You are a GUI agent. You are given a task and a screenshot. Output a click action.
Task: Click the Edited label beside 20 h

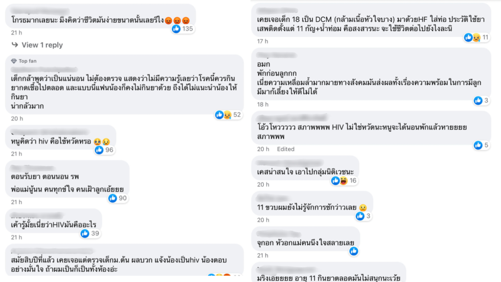286,149
